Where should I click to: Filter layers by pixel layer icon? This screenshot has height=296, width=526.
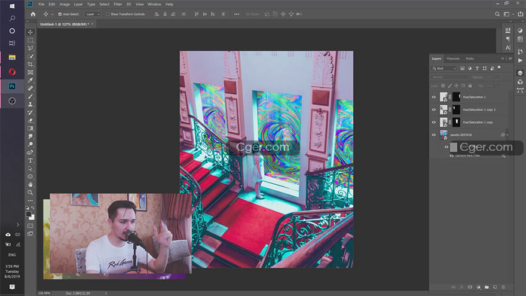click(x=462, y=68)
